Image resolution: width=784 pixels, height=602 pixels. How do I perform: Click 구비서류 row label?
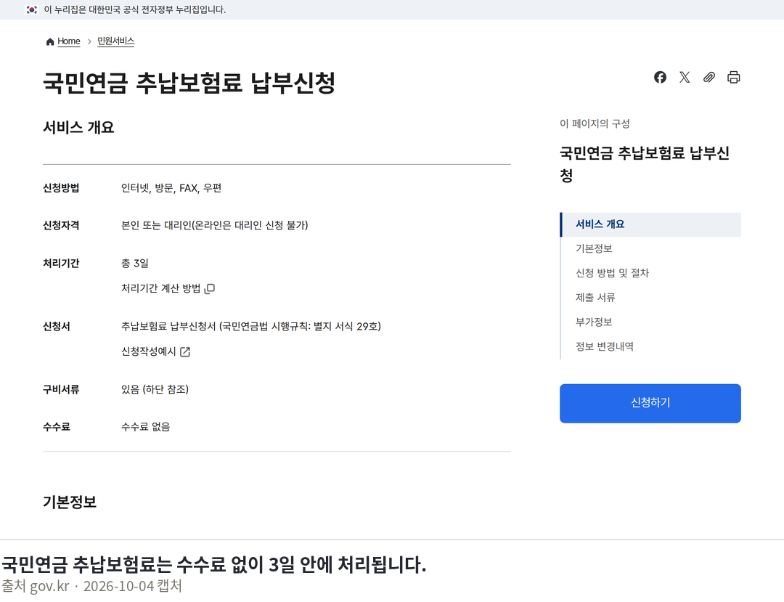pos(61,389)
